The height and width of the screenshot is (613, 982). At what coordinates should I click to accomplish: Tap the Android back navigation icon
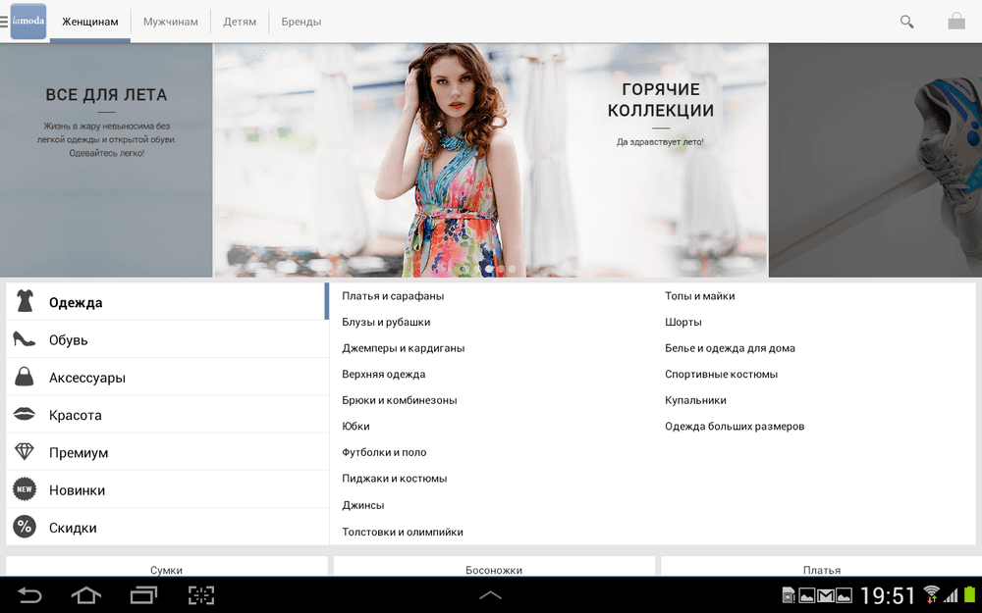coord(28,594)
